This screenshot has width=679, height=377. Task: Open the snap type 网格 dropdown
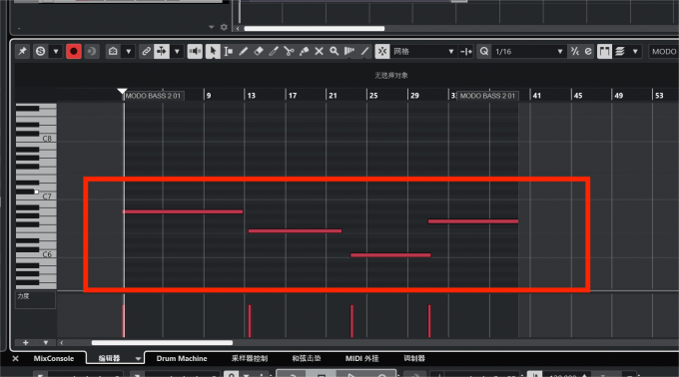coord(423,52)
